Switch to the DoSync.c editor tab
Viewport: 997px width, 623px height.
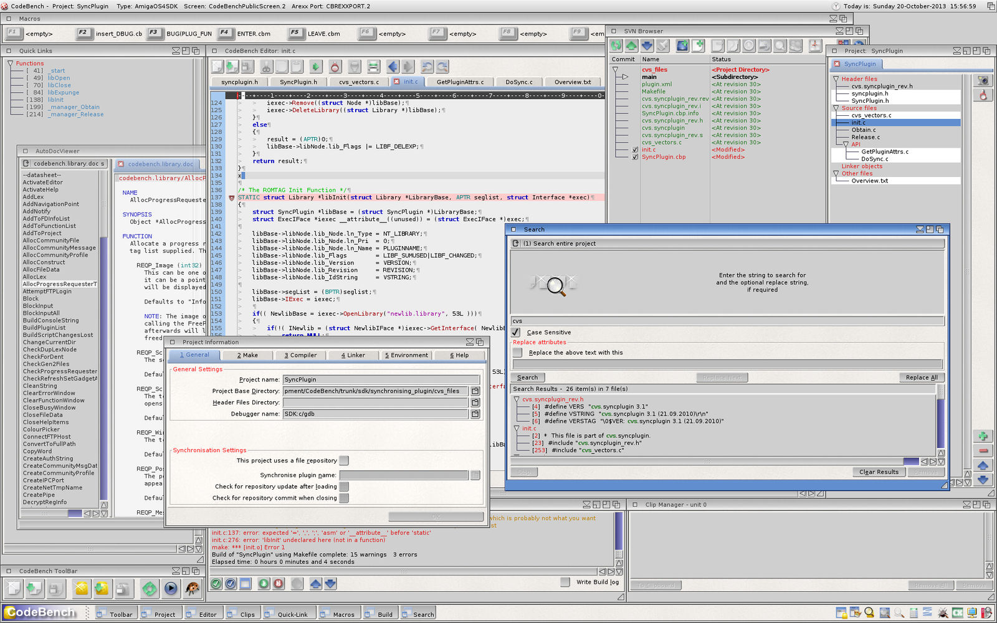pyautogui.click(x=518, y=82)
